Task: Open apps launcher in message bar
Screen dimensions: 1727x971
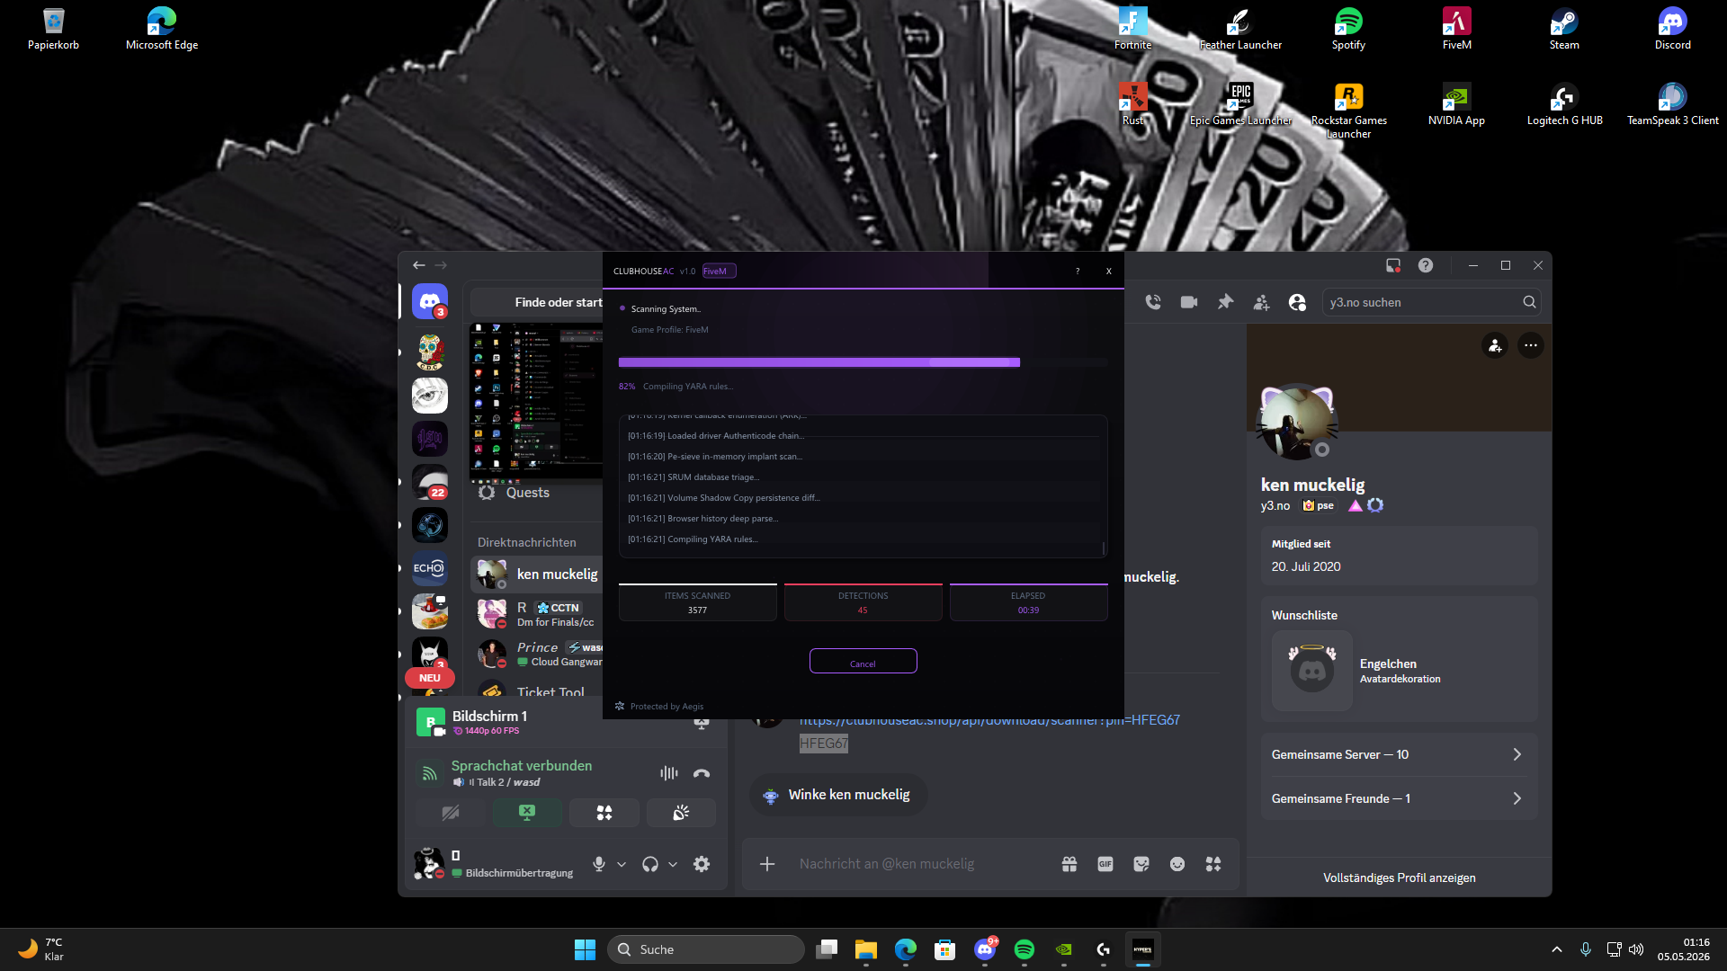Action: [1213, 864]
